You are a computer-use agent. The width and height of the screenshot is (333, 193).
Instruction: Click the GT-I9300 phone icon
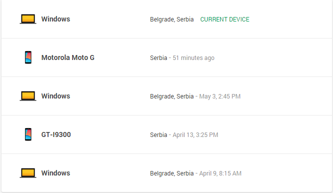click(x=28, y=134)
